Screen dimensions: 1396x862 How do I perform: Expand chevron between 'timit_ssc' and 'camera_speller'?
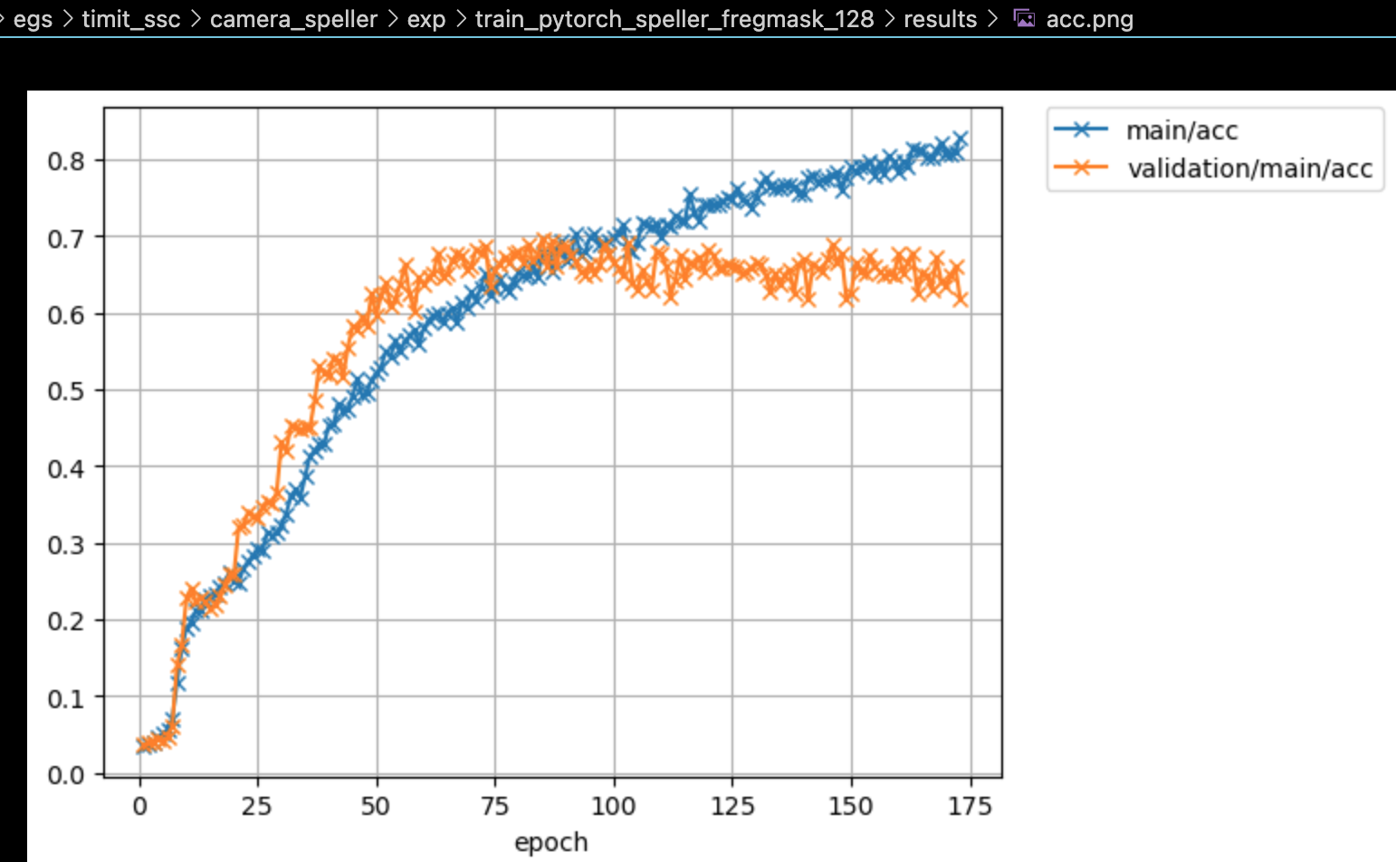(196, 19)
